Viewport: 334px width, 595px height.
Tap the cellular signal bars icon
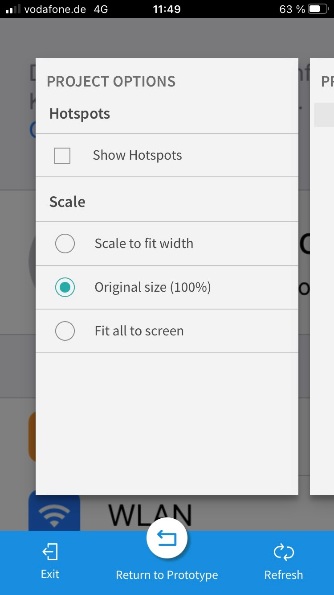tap(13, 9)
